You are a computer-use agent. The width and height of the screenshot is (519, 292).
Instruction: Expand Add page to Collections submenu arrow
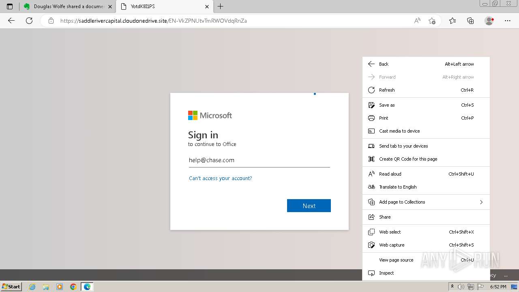coord(481,202)
